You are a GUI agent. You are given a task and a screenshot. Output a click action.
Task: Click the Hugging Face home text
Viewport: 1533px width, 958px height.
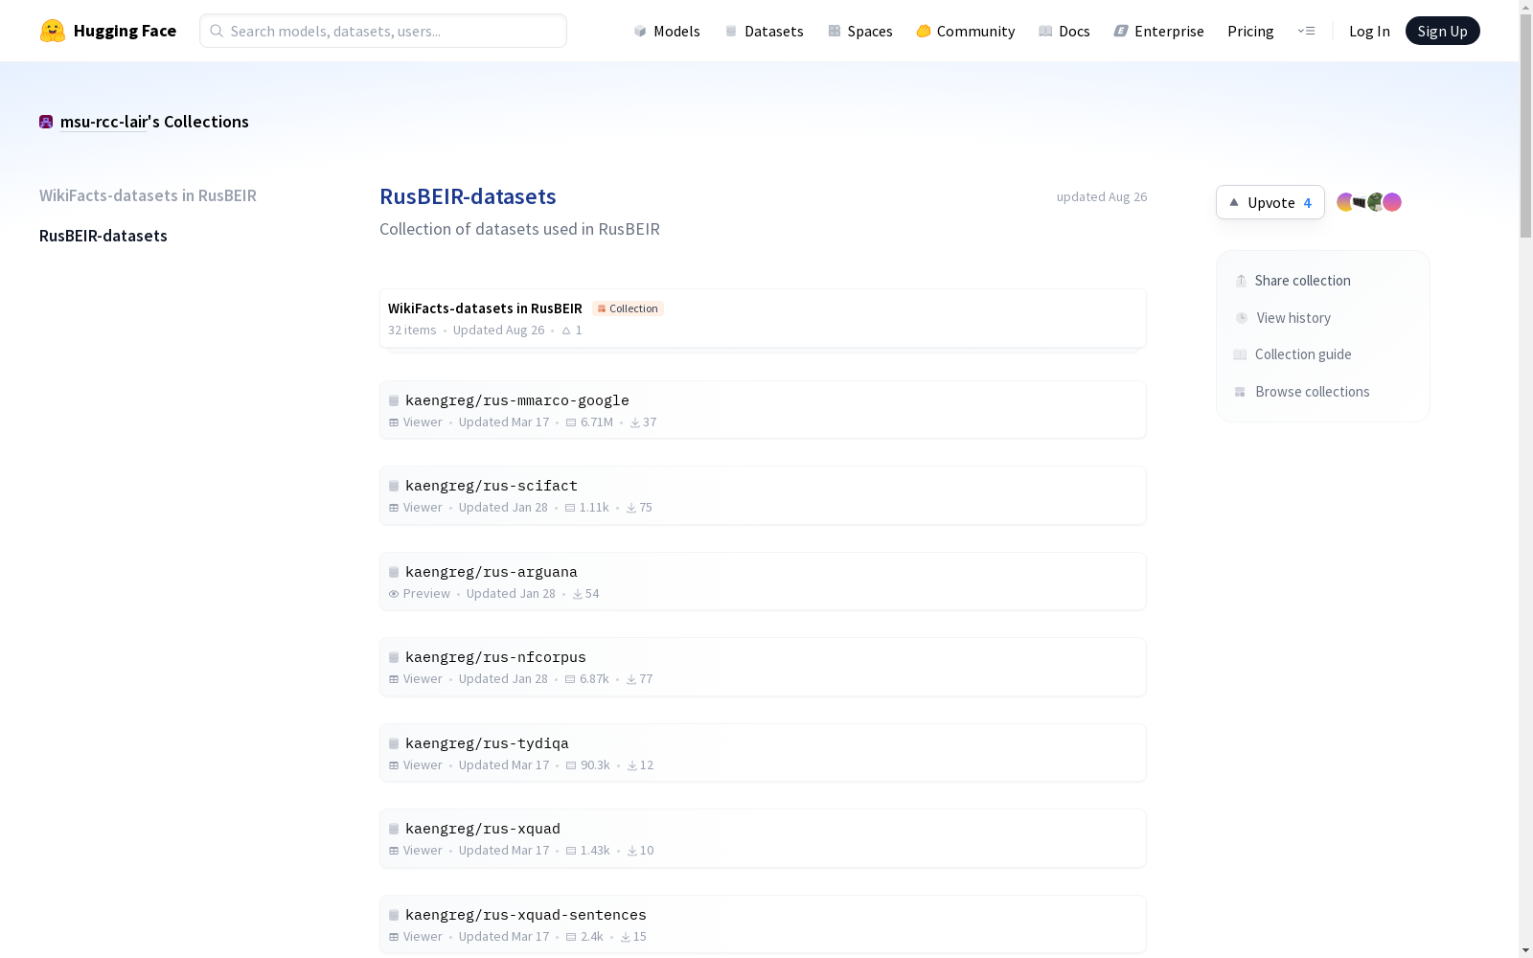(125, 31)
